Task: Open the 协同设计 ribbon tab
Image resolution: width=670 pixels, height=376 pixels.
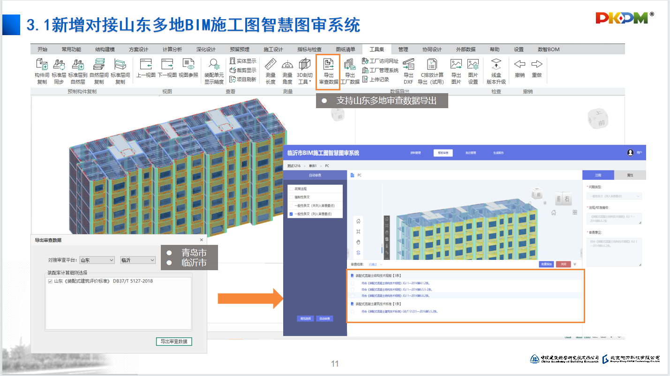Action: pos(432,49)
